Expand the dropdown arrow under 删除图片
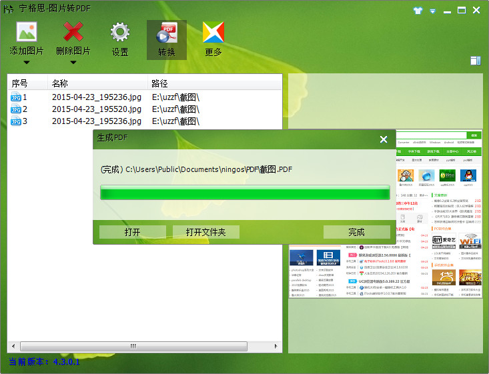Image resolution: width=489 pixels, height=374 pixels. [73, 63]
